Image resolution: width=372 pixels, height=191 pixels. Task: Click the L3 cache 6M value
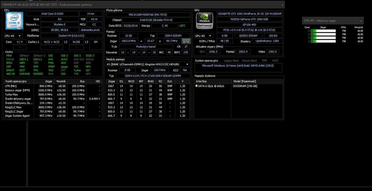point(96,42)
